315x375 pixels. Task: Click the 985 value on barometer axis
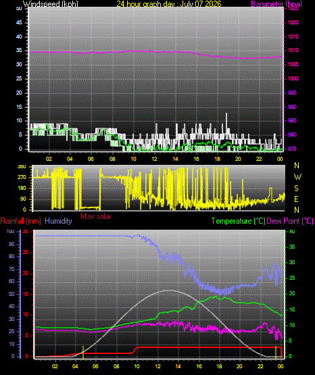(x=292, y=120)
